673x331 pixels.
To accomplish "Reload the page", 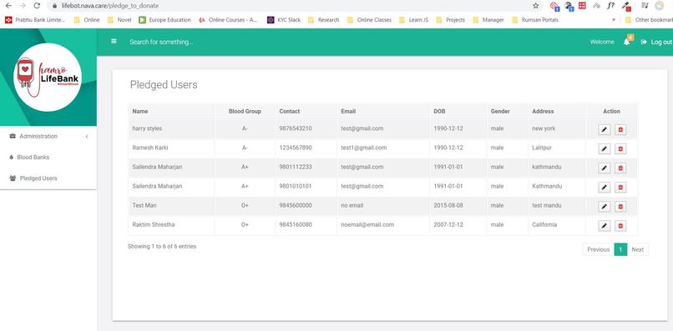I will click(38, 6).
